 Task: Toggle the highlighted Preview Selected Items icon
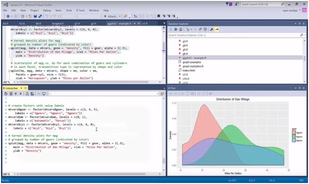(x=217, y=29)
